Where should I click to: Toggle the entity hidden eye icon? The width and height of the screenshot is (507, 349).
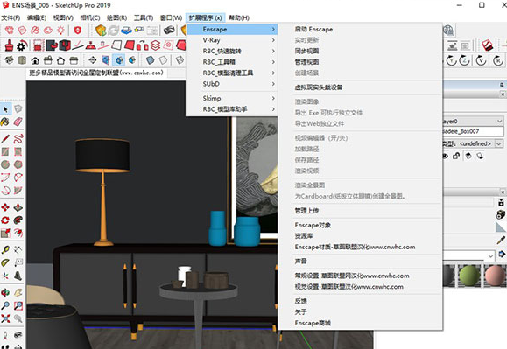[x=446, y=157]
